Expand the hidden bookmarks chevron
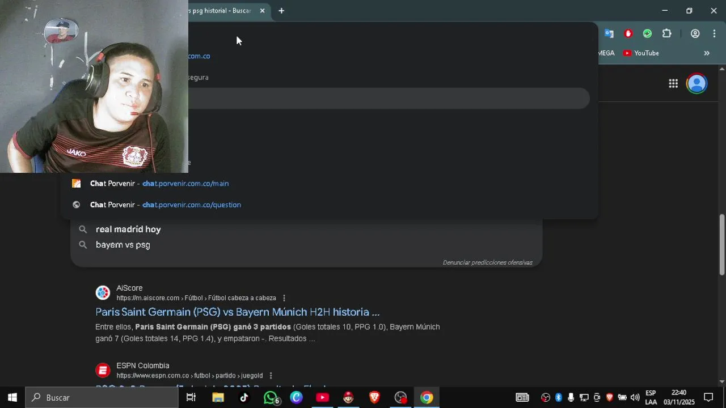 tap(707, 53)
